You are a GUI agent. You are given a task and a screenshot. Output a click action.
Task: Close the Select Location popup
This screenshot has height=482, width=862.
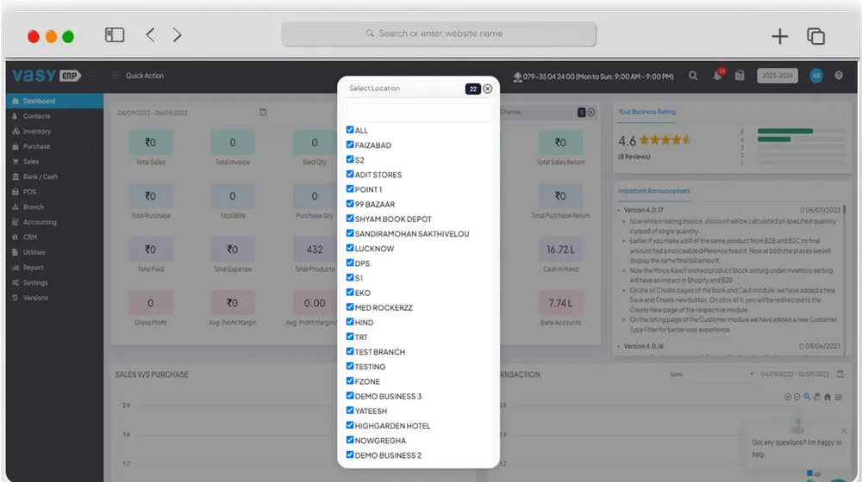pyautogui.click(x=488, y=89)
